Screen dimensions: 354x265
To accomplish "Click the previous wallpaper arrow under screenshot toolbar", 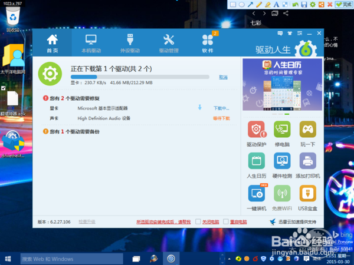I will click(x=254, y=14).
